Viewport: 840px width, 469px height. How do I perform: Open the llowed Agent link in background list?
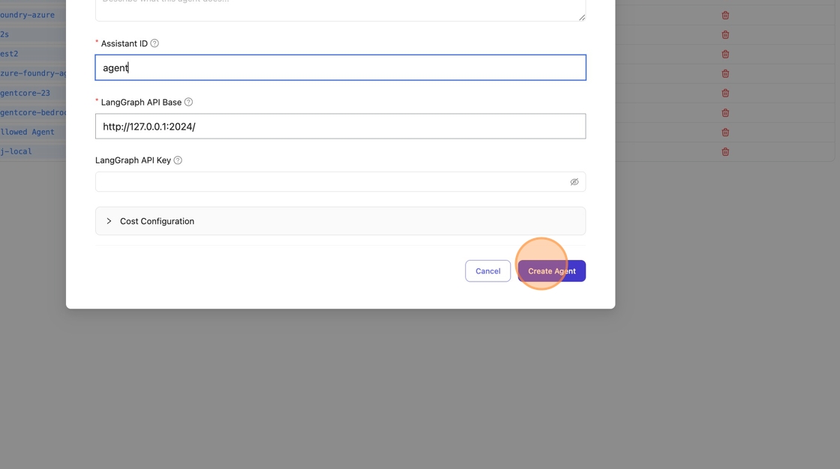pyautogui.click(x=27, y=133)
